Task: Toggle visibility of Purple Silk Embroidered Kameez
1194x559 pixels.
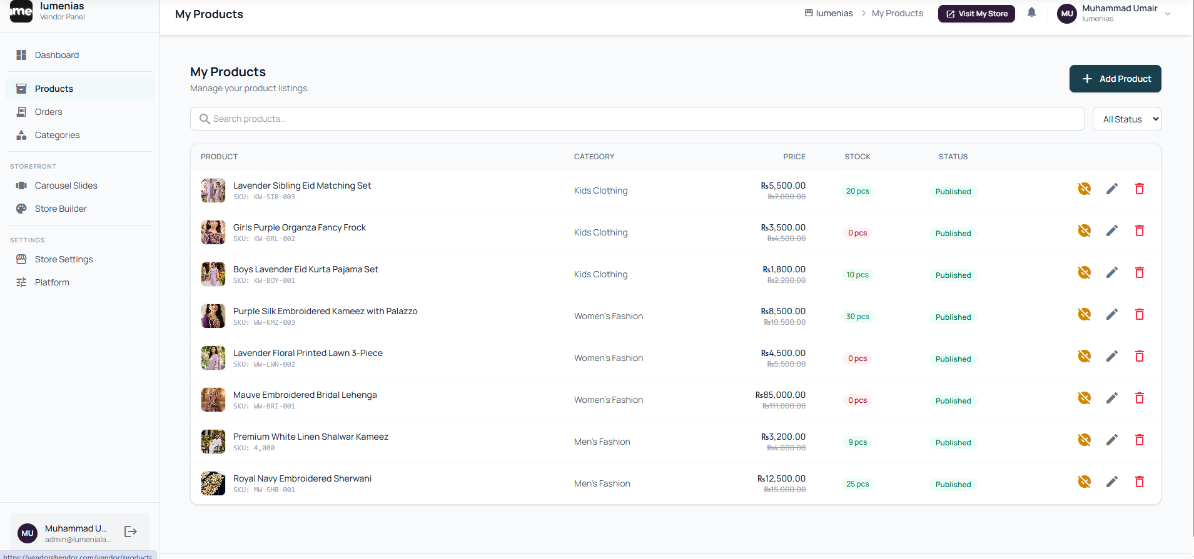Action: (1085, 314)
